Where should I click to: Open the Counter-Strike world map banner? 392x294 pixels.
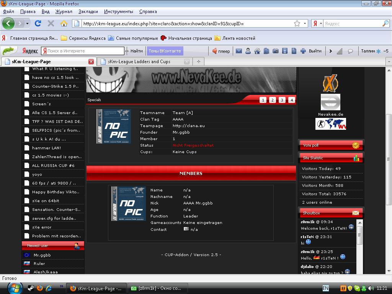coord(330,124)
